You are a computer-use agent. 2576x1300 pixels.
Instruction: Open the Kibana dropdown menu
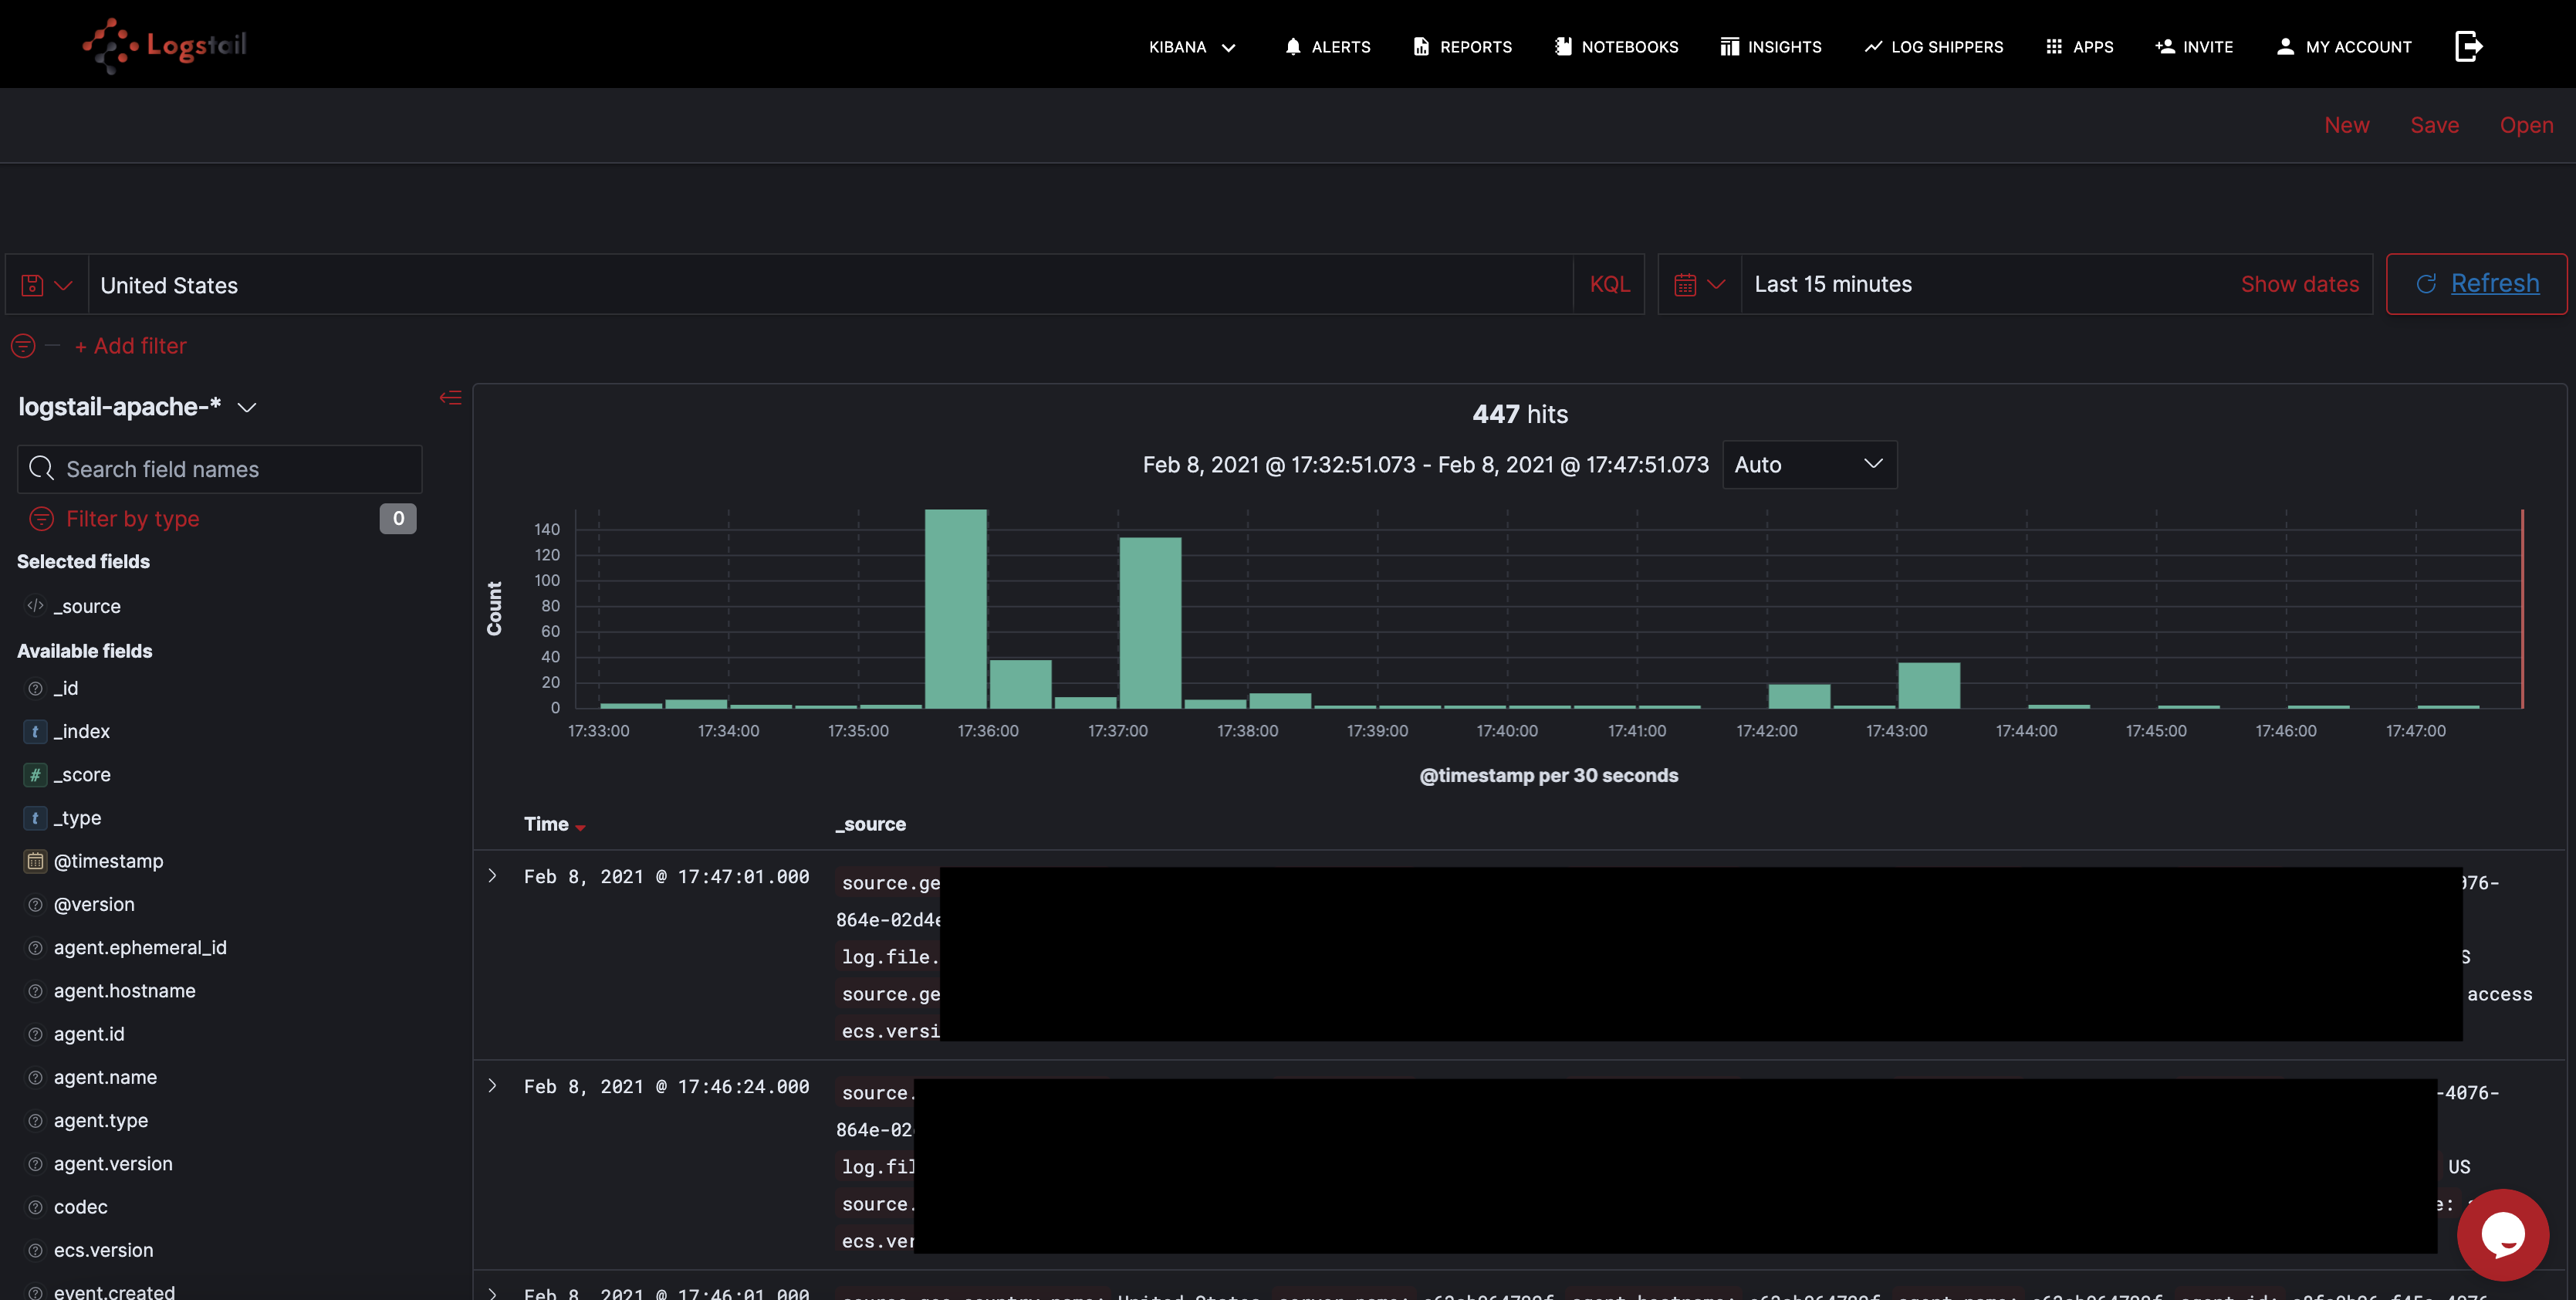click(1192, 47)
